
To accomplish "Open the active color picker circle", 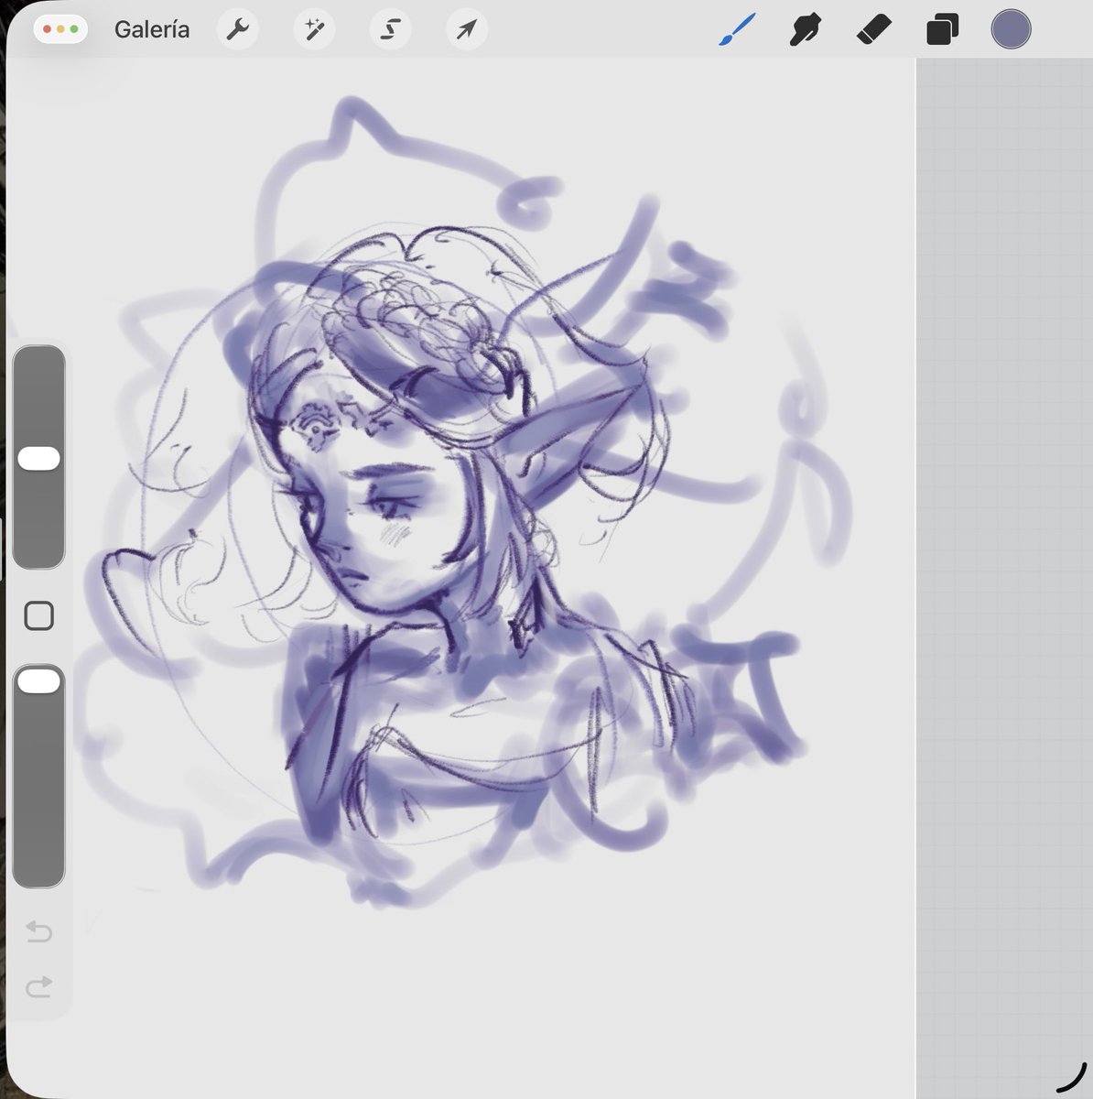I will coord(1011,29).
